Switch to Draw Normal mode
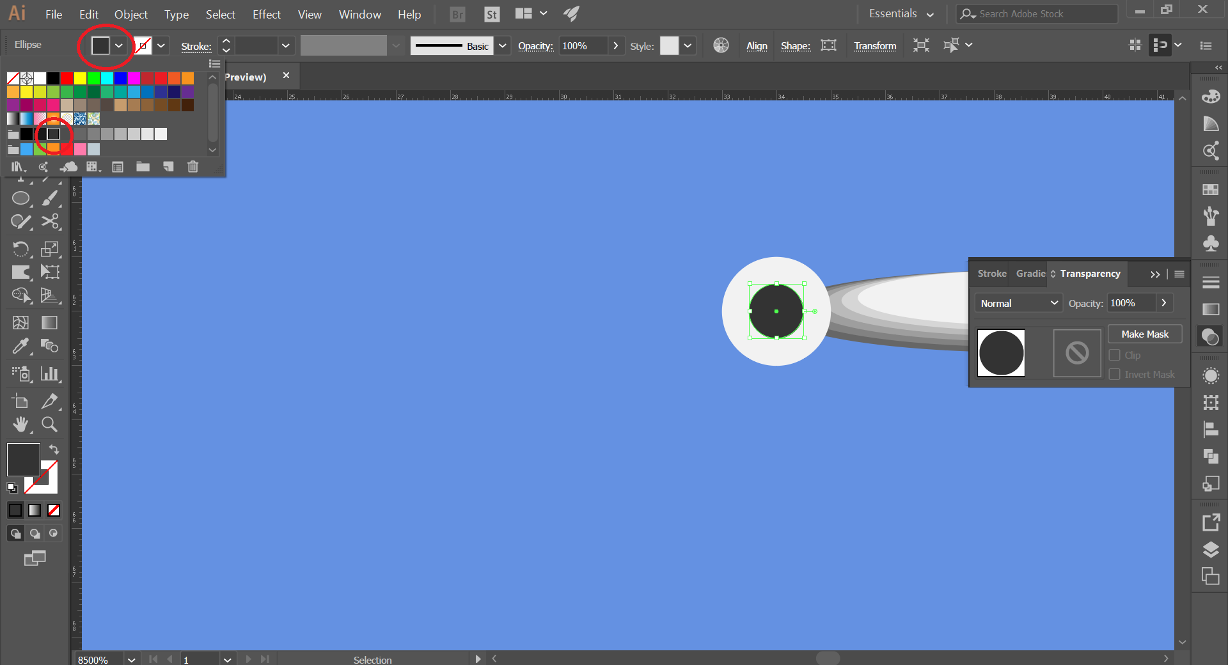Screen dimensions: 1228x665 [15, 533]
